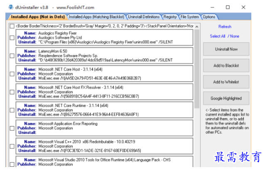
Task: Click Auslogics Software Pty Ltd publisher text
Action: coord(60,38)
